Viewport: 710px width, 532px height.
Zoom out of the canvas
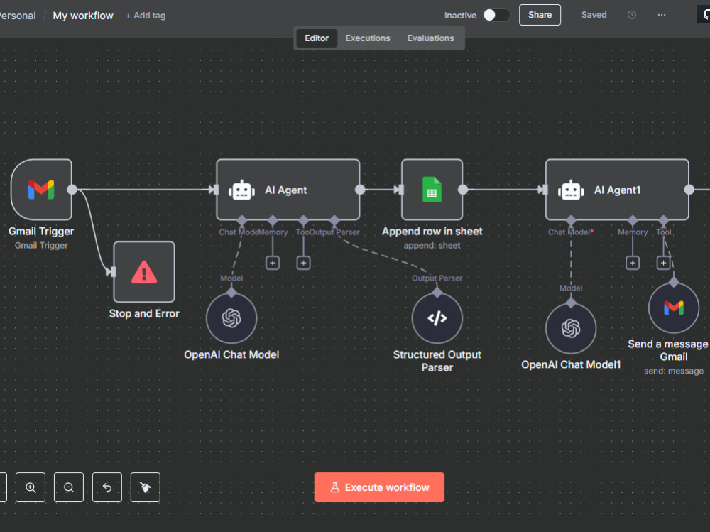coord(69,487)
